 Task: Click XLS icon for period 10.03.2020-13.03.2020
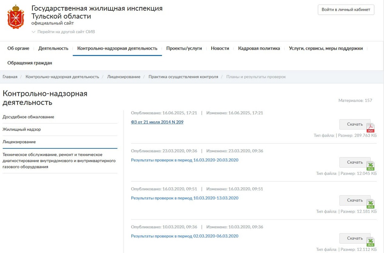pos(371,204)
